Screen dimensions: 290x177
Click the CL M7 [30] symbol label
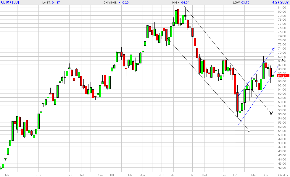[10, 2]
